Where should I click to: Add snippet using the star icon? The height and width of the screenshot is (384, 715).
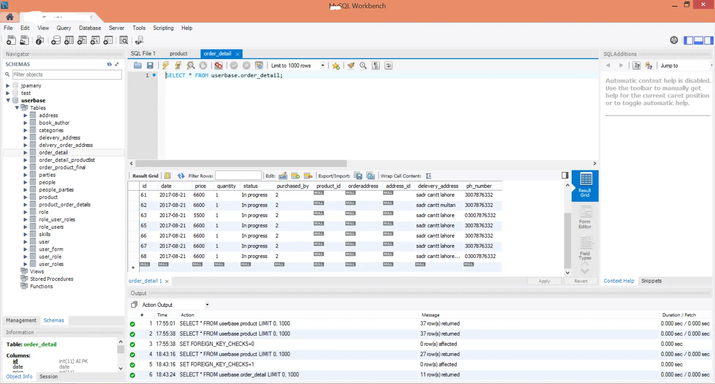point(336,66)
